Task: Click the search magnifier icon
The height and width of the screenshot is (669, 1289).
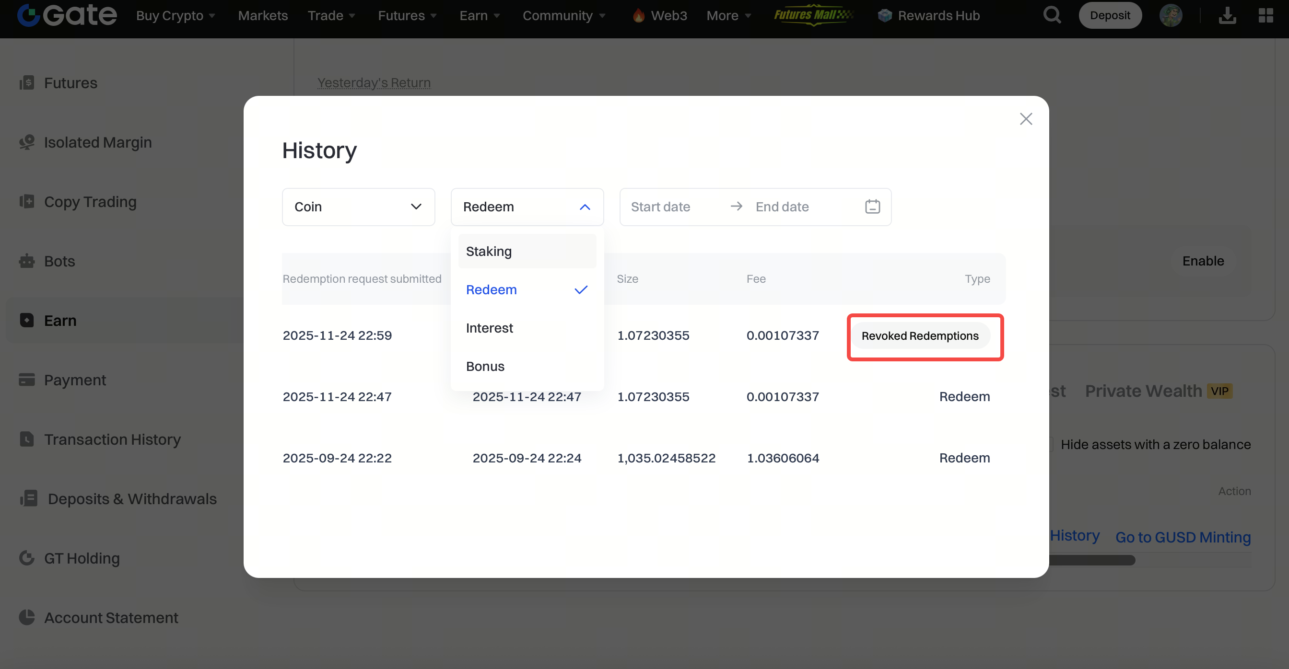Action: coord(1052,15)
